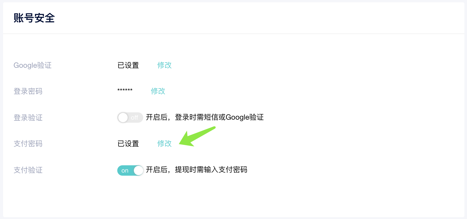Disable the 支付验证 on toggle

pyautogui.click(x=130, y=170)
